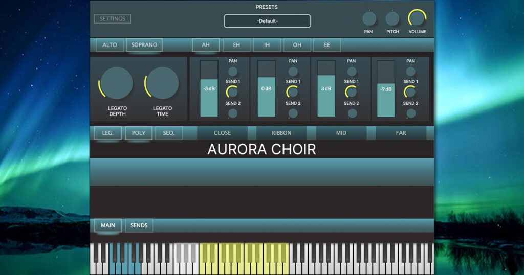Click the Close mic Send 2 knob
Screen dimensions: 524x275
pyautogui.click(x=233, y=113)
